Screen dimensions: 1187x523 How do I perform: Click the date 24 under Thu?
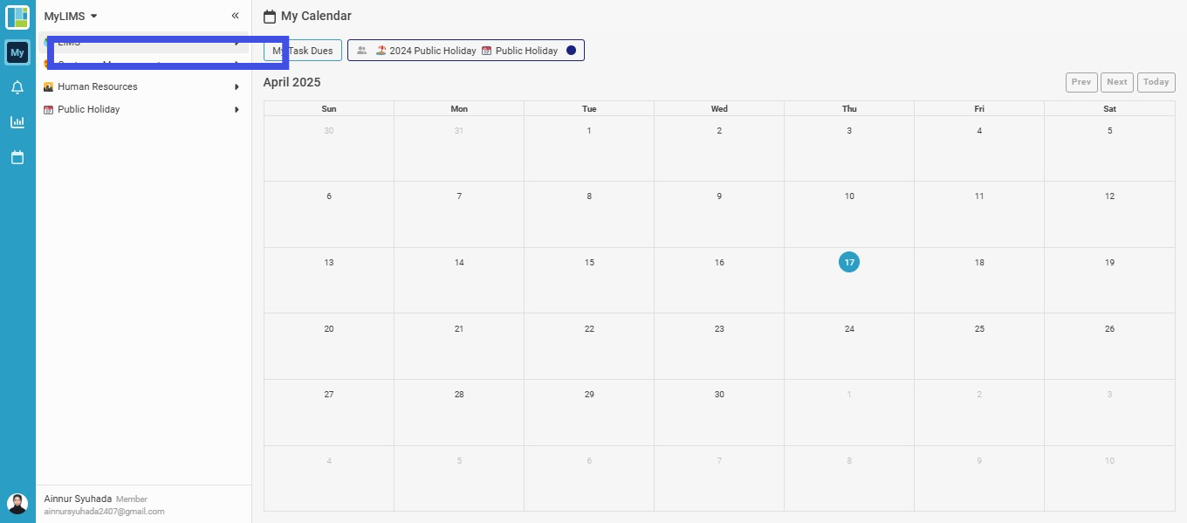(849, 329)
